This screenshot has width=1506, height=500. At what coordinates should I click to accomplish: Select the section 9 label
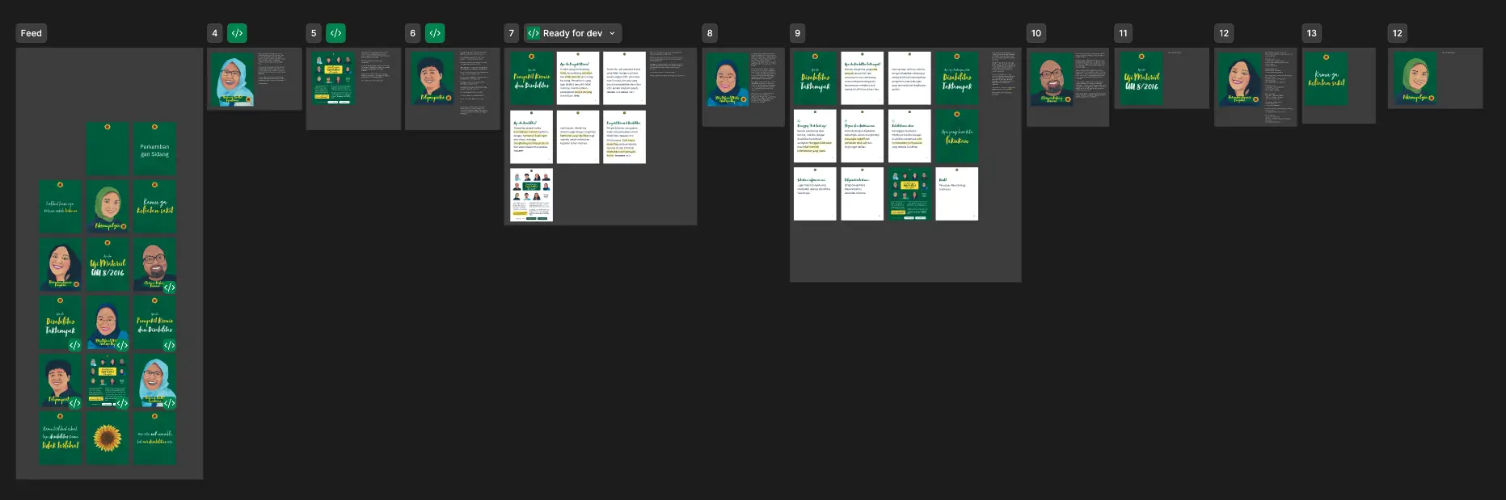[798, 33]
